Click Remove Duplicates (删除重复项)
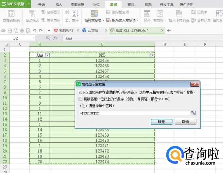This screenshot has height=173, width=223. click(x=118, y=12)
